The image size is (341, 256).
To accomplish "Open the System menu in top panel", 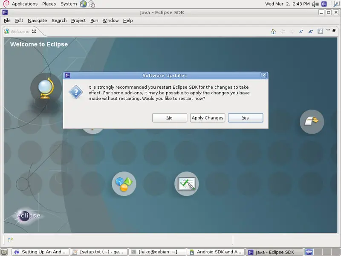I will [69, 4].
